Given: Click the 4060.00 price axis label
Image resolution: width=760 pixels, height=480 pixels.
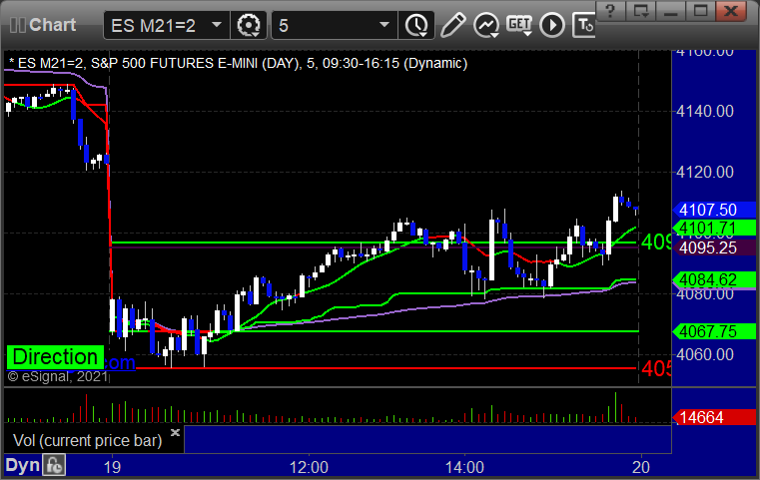Looking at the screenshot, I should coord(705,354).
